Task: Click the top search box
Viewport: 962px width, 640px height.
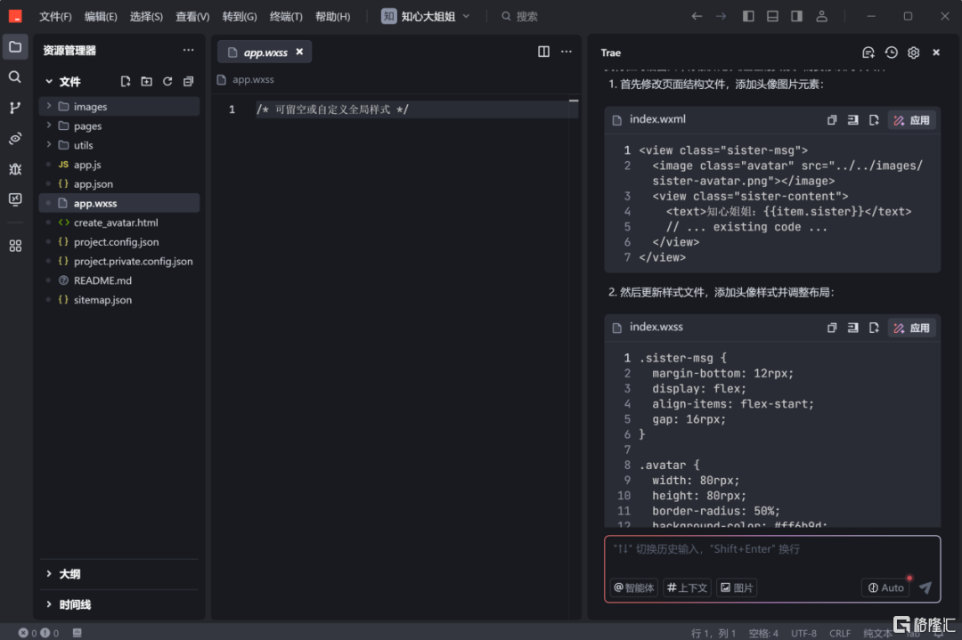Action: pos(519,17)
